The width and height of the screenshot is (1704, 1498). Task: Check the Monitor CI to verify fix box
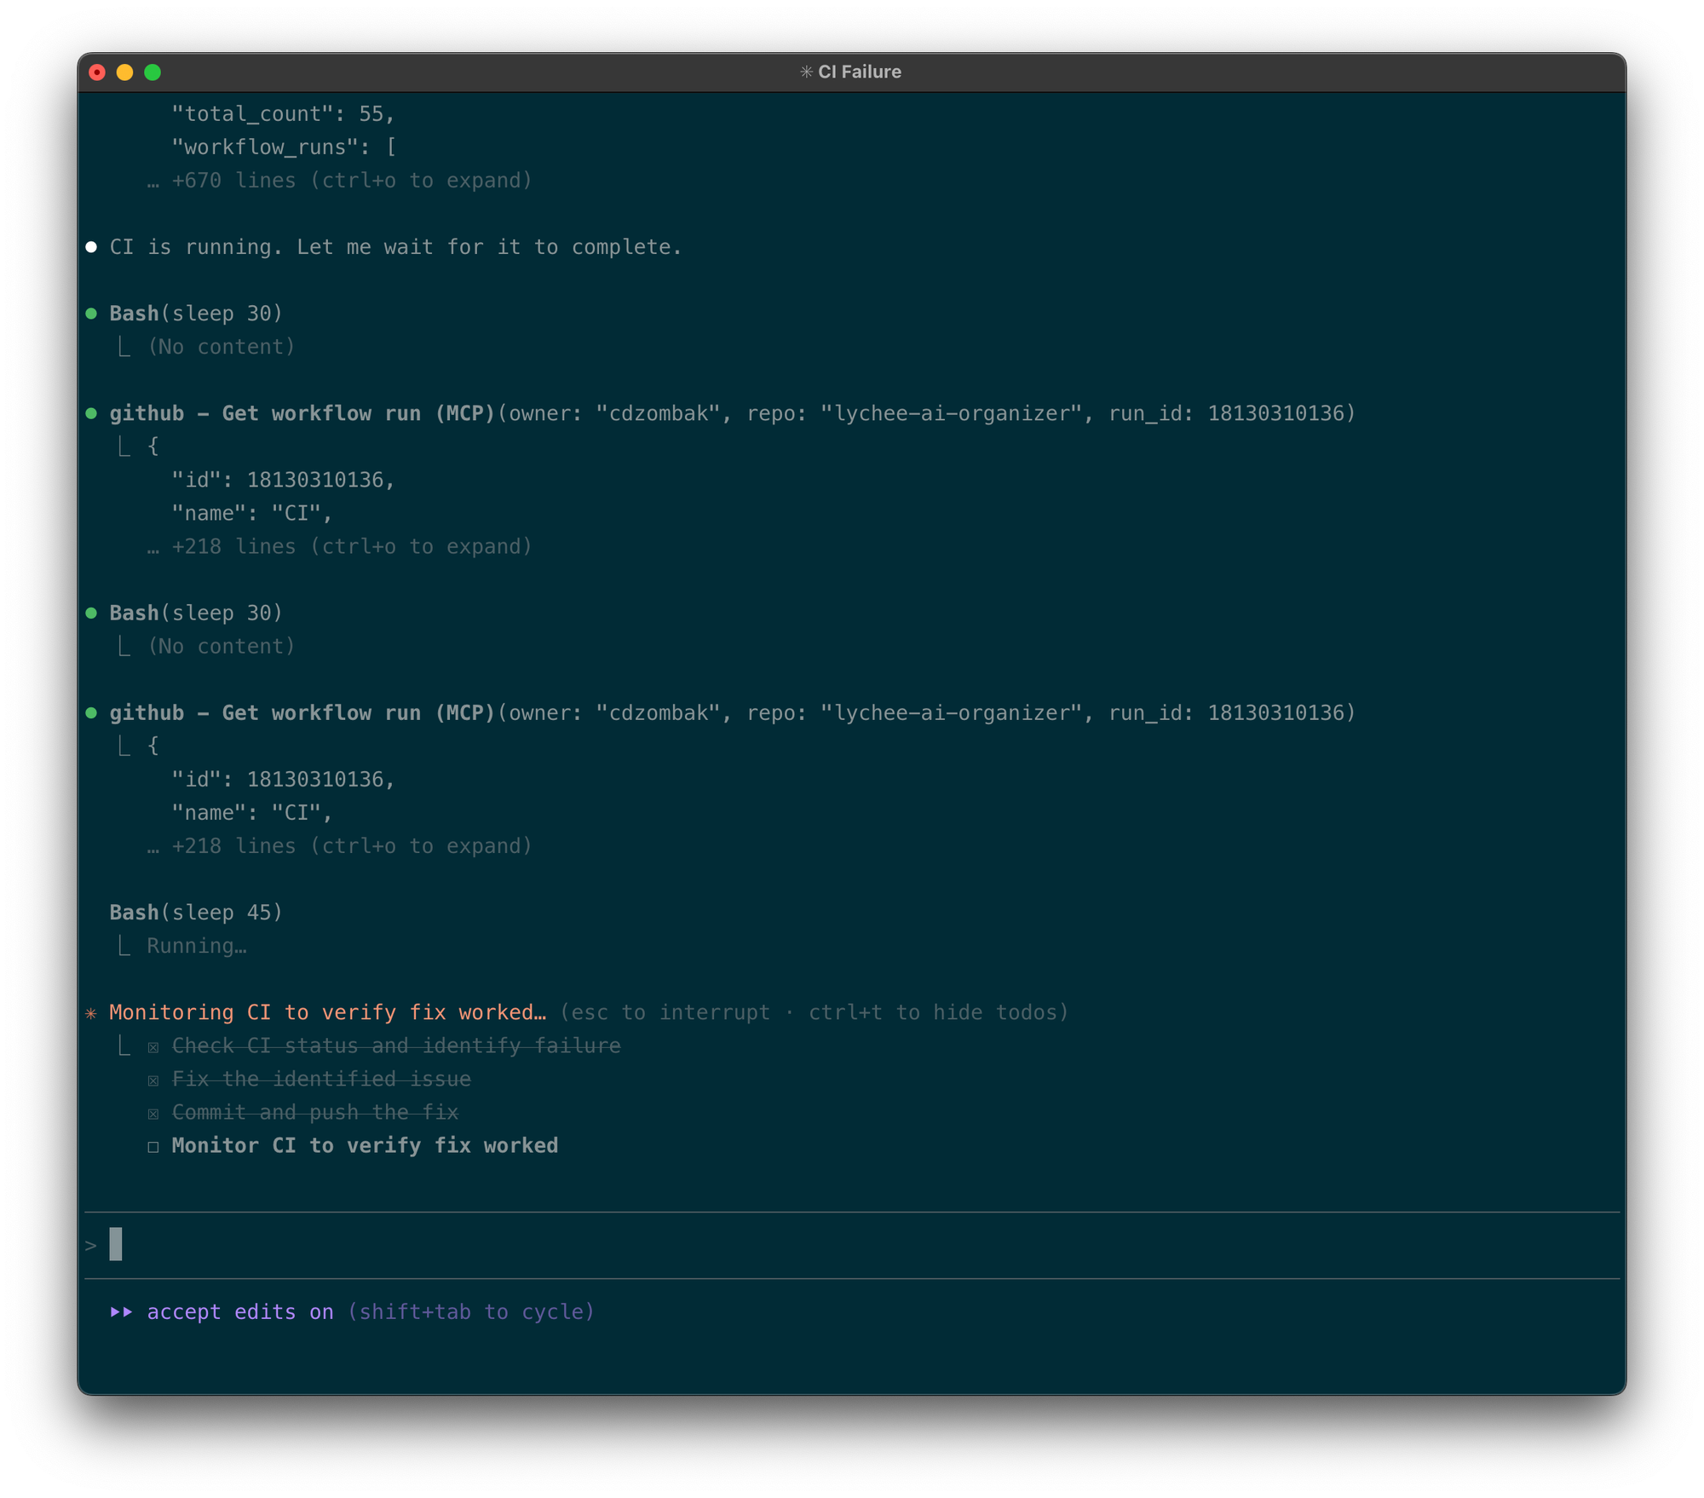(153, 1147)
